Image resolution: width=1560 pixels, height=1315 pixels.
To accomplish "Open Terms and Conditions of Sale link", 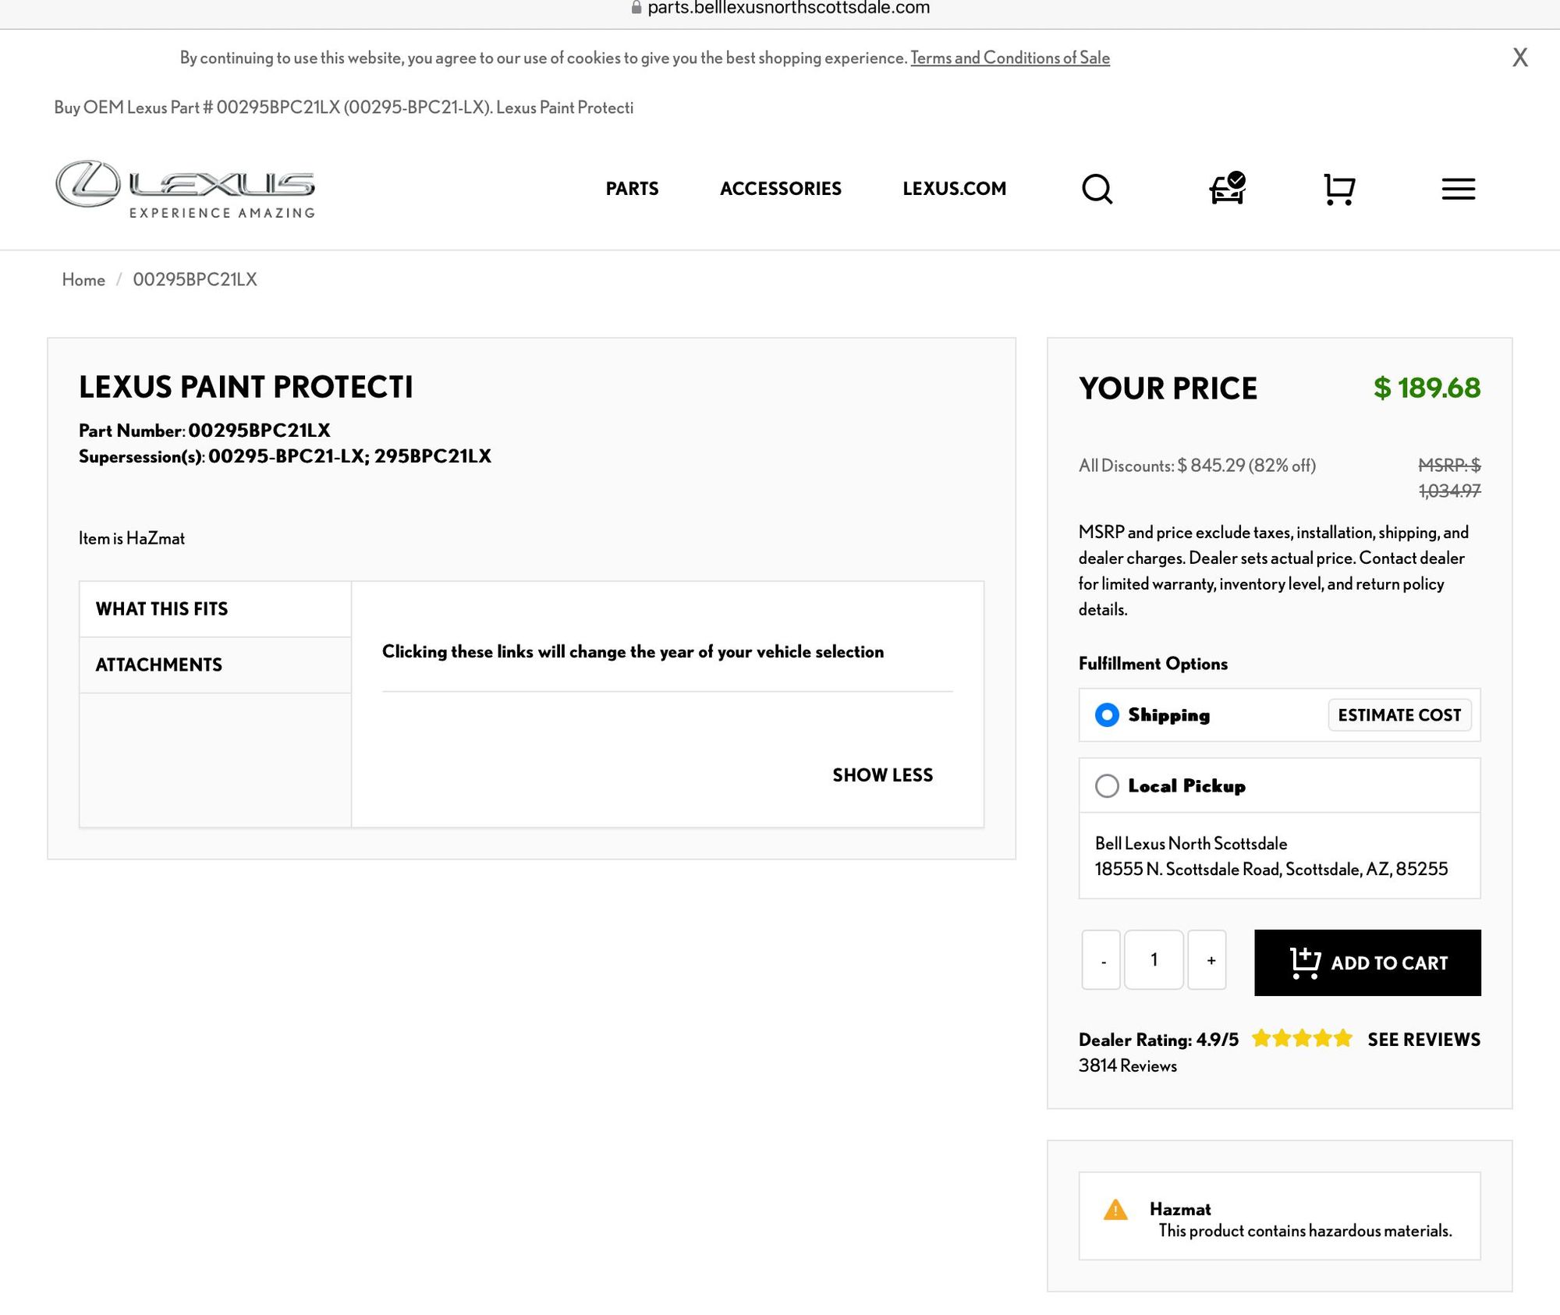I will [1009, 58].
